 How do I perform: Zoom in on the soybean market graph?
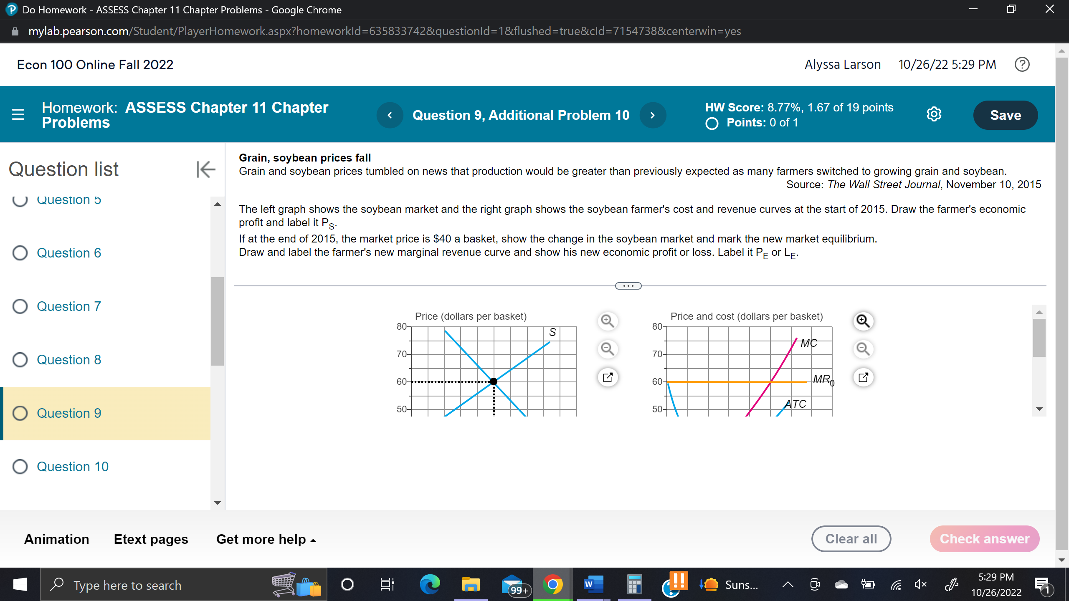tap(608, 321)
